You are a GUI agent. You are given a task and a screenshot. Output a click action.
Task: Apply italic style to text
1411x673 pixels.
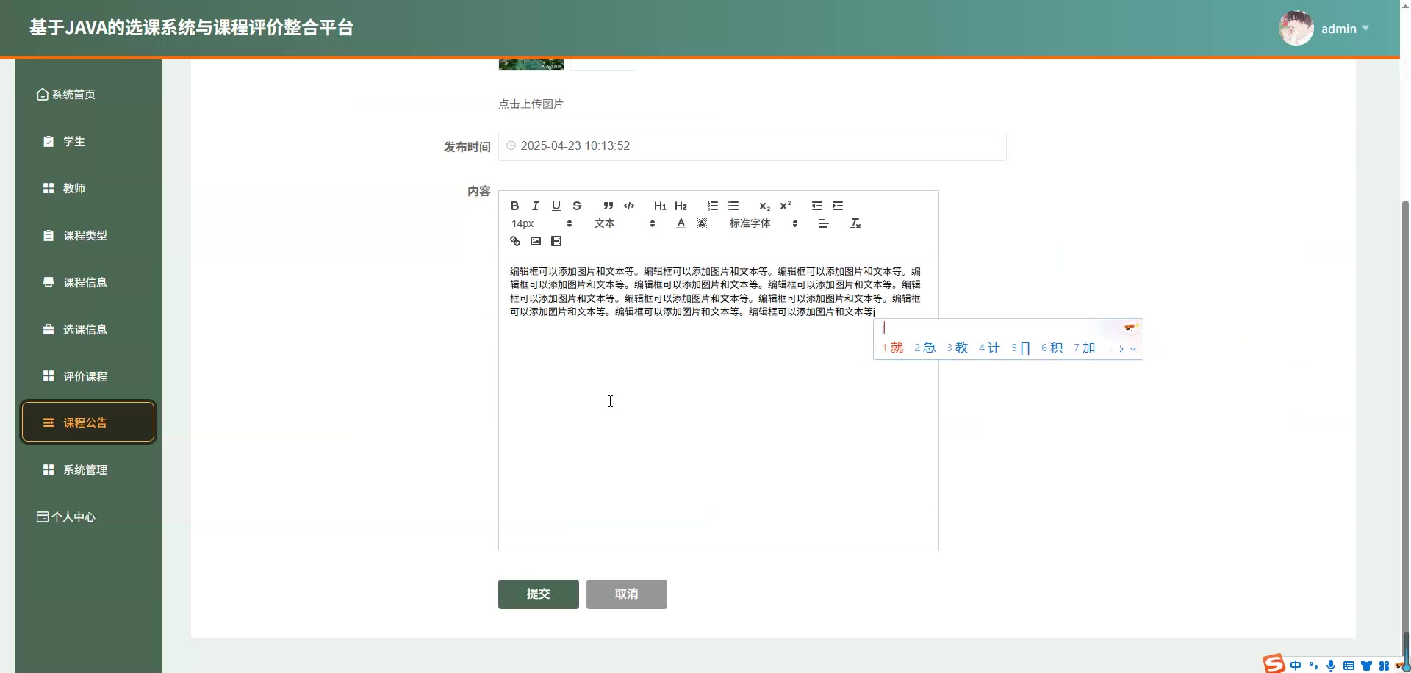click(535, 206)
